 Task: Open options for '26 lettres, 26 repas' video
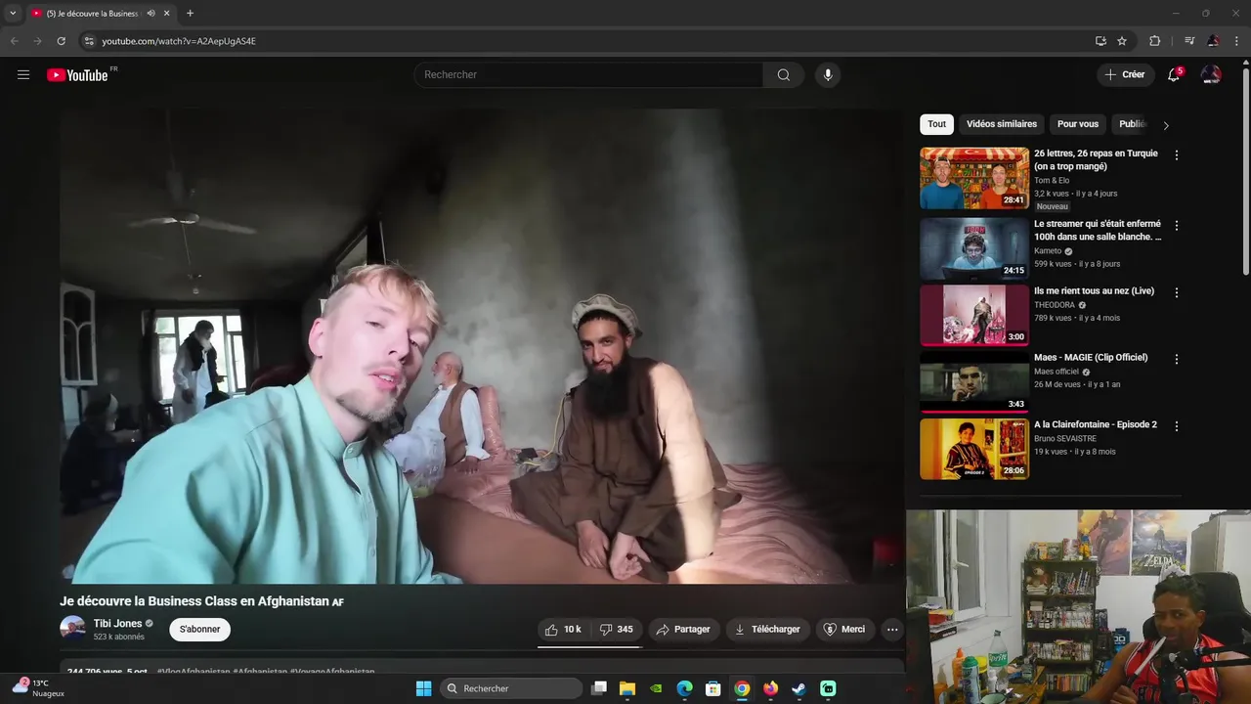tap(1177, 155)
